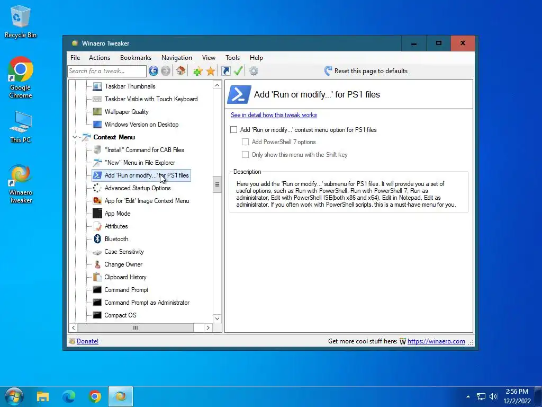542x407 pixels.
Task: Select Windows Version on Desktop item
Action: tap(141, 125)
